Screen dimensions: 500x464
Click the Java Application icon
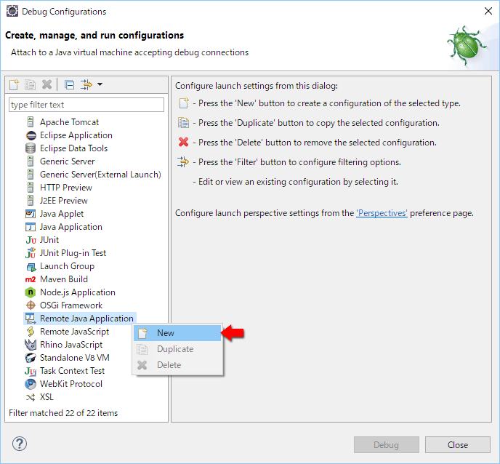pos(31,227)
